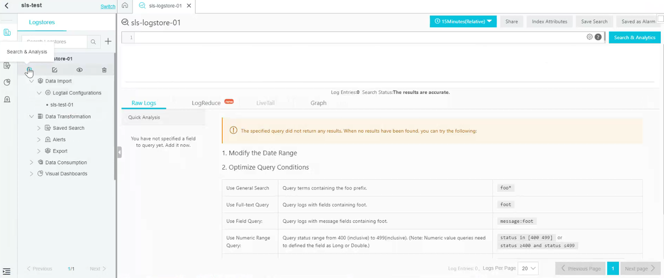Click Previous in logstore list pager
Image resolution: width=664 pixels, height=278 pixels.
coord(39,269)
